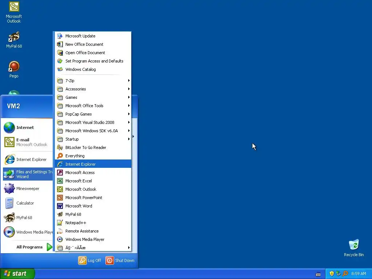Click the Shut Down button
372x279 pixels.
tap(120, 260)
